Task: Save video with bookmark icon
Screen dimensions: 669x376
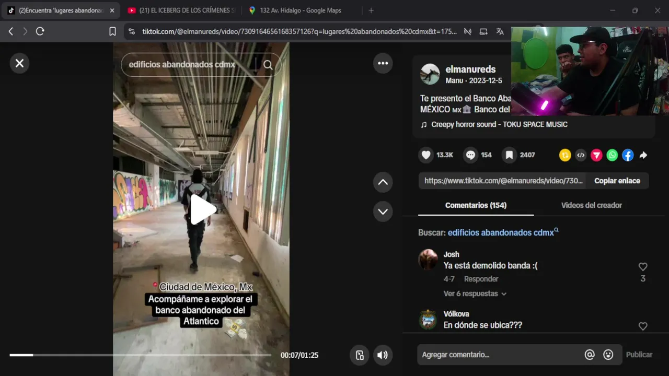Action: click(509, 155)
